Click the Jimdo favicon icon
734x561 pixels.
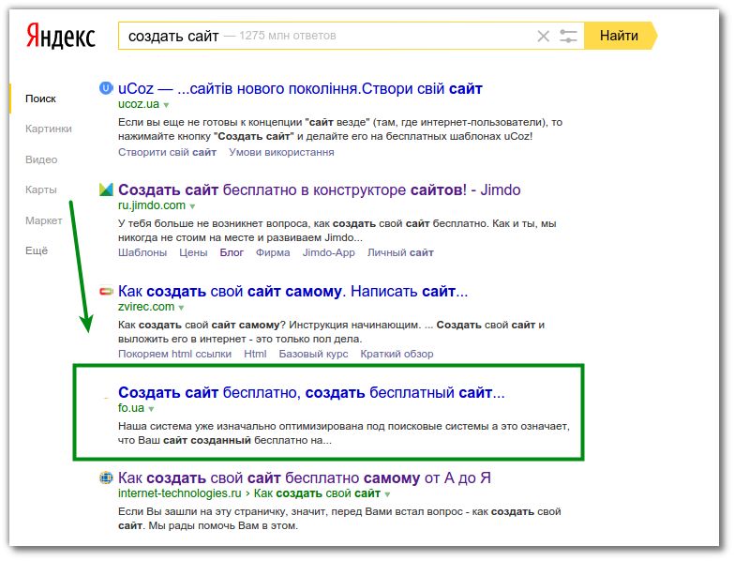point(106,190)
